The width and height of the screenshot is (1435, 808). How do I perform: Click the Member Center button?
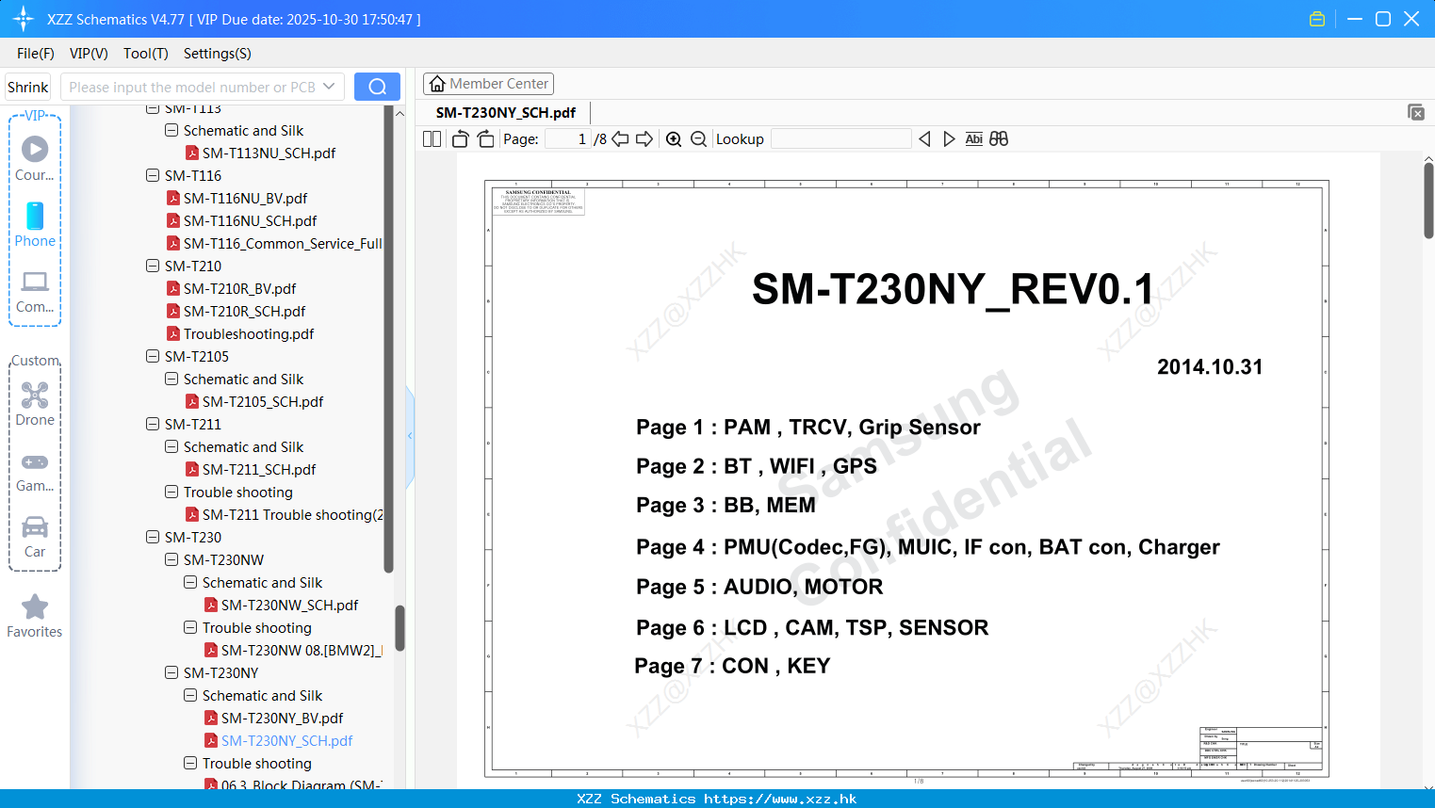click(488, 84)
